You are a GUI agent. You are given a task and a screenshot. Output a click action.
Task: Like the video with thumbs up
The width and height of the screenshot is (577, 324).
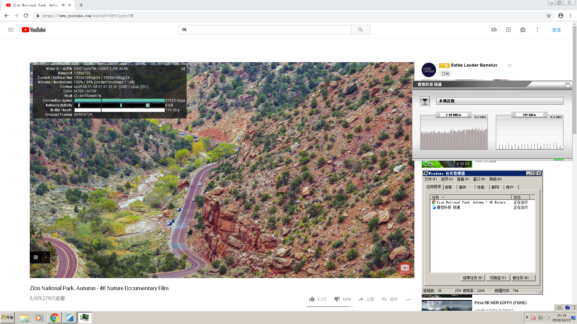pyautogui.click(x=312, y=299)
